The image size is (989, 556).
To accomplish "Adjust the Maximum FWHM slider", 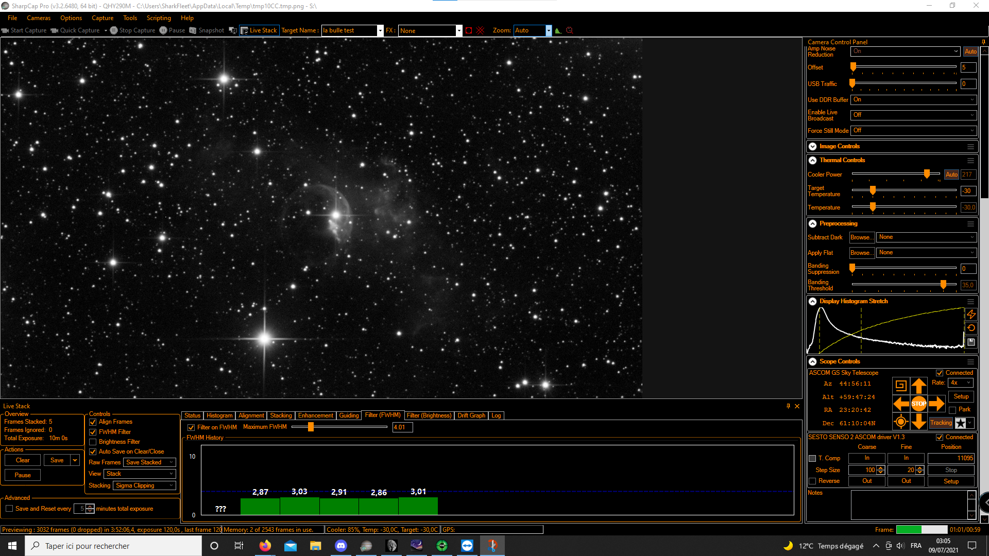I will [311, 427].
